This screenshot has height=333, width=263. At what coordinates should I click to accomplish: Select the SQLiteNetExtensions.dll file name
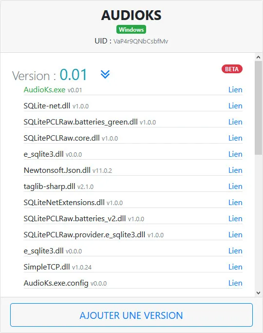pyautogui.click(x=64, y=203)
